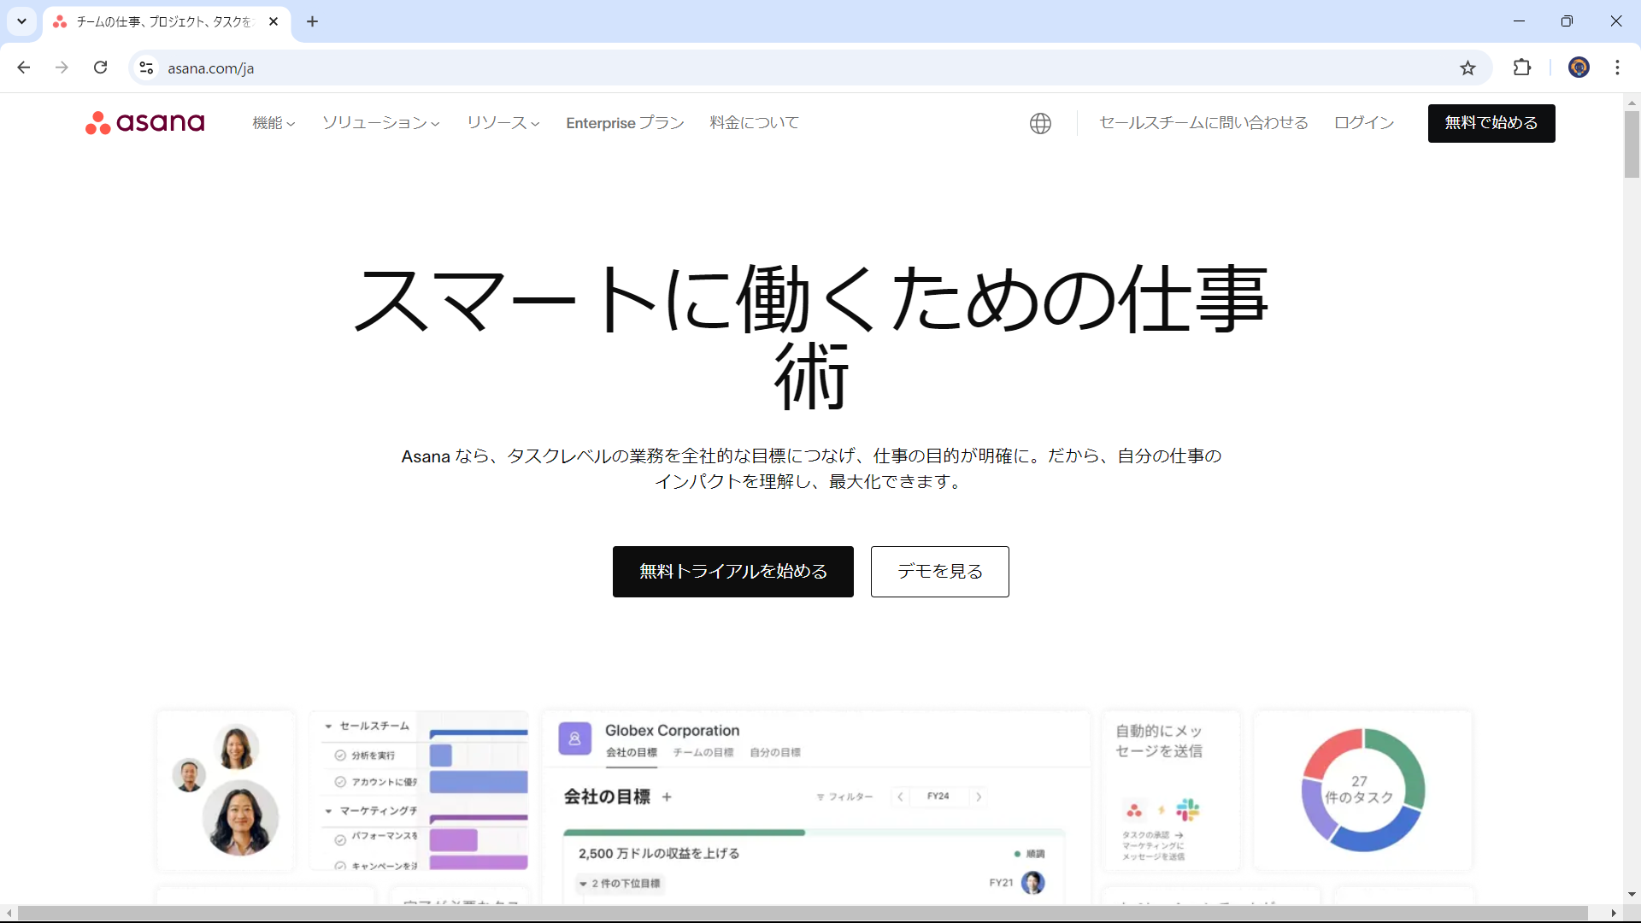
Task: Click the Asana logo in the header
Action: point(144,123)
